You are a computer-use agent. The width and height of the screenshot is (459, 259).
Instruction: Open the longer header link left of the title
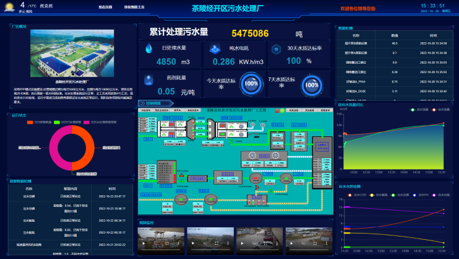[x=134, y=7]
